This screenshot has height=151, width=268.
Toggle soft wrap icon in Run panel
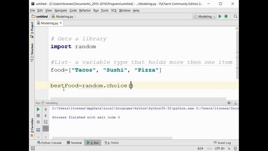pos(46,122)
